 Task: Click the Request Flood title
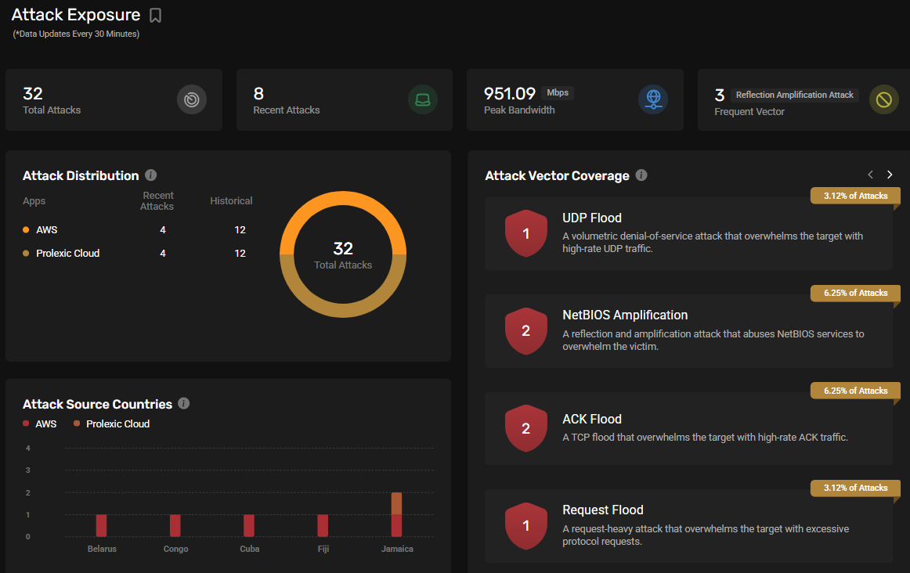click(x=603, y=510)
